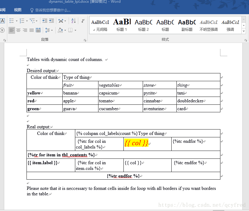Click the numbered list icon

[22, 21]
